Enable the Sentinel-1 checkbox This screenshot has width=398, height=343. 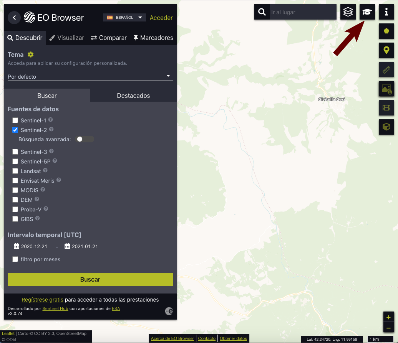point(15,120)
